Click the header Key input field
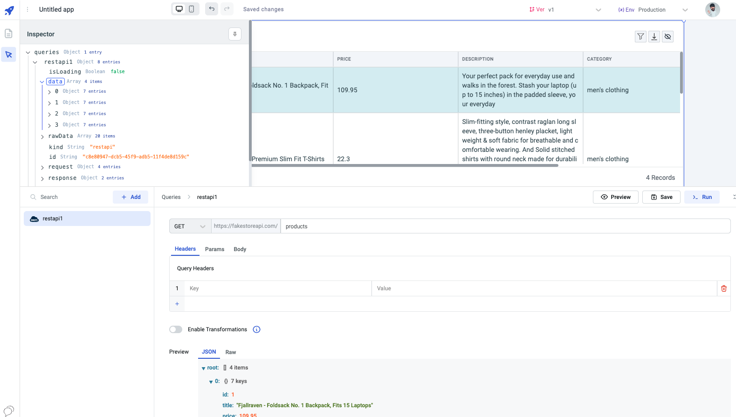 tap(278, 288)
